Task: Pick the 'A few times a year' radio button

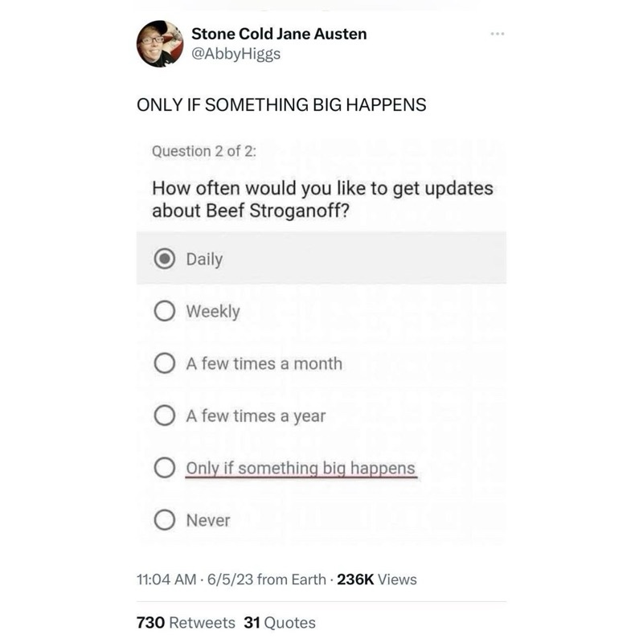Action: (x=165, y=416)
